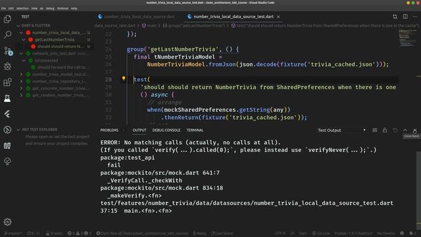Open the Selection menu
Image resolution: width=421 pixels, height=237 pixels.
point(22,9)
